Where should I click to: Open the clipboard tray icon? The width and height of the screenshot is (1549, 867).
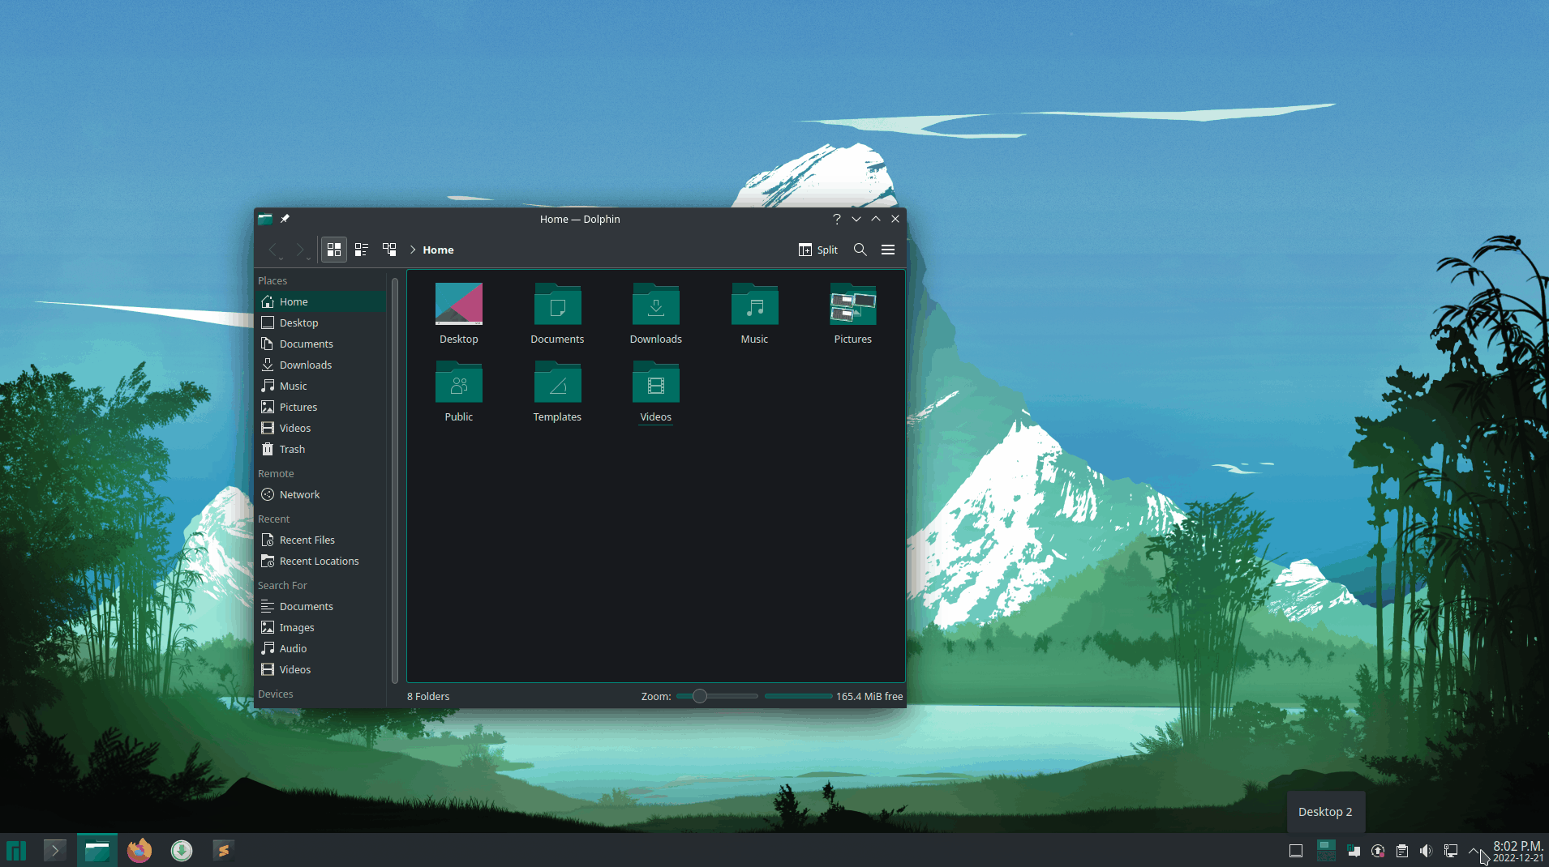1402,851
